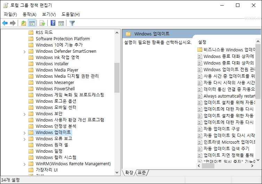262x184 pixels.
Task: Click folder icon of 비즈니스용 Windows 업데이트
Action: pos(200,50)
